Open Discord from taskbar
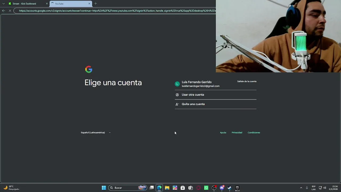This screenshot has height=192, width=341. pos(222,188)
